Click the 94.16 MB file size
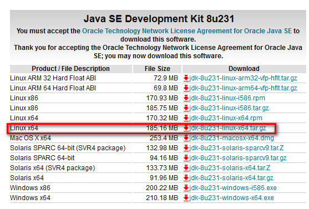This screenshot has width=309, height=209. click(x=164, y=158)
